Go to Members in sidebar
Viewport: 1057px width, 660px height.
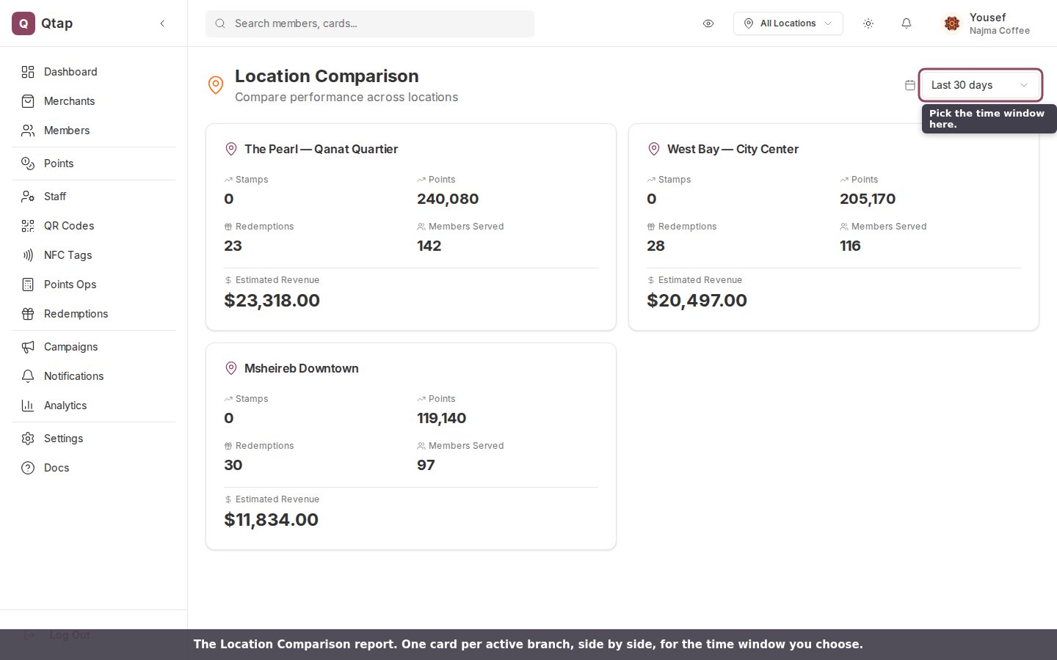[93, 131]
